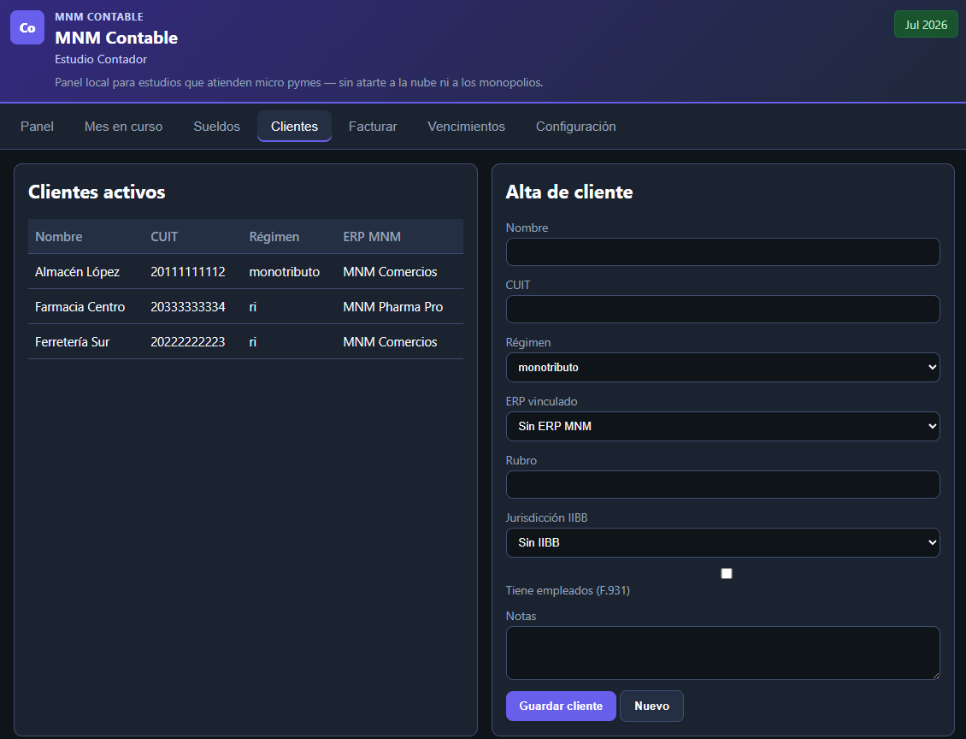The height and width of the screenshot is (739, 966).
Task: Click CUIT value 20333333334
Action: (x=188, y=307)
